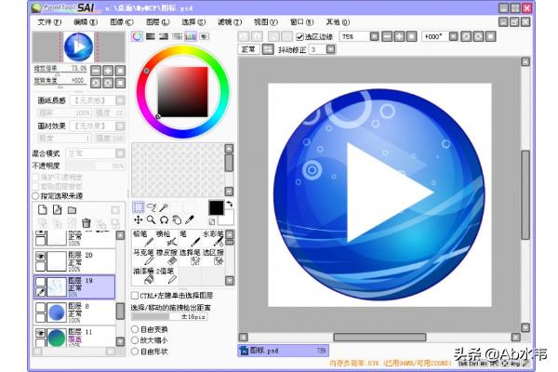Open the 滤镜 menu
The height and width of the screenshot is (372, 558).
(224, 20)
